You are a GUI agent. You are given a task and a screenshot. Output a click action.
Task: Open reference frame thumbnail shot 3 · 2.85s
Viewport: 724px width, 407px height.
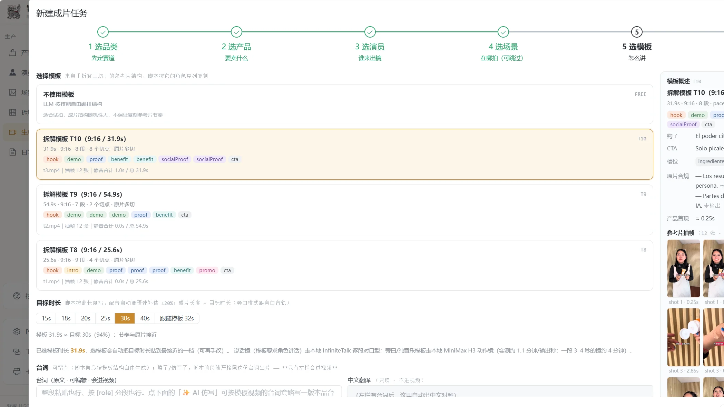point(683,337)
